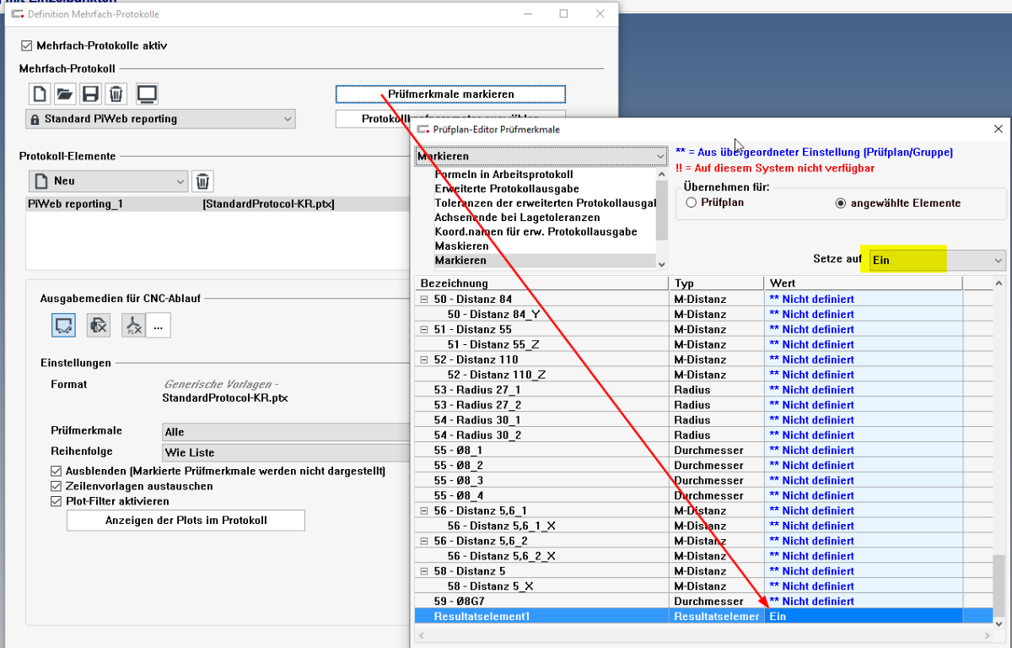
Task: Disable Zeilenvorlagen austauschen checkbox
Action: tap(57, 486)
